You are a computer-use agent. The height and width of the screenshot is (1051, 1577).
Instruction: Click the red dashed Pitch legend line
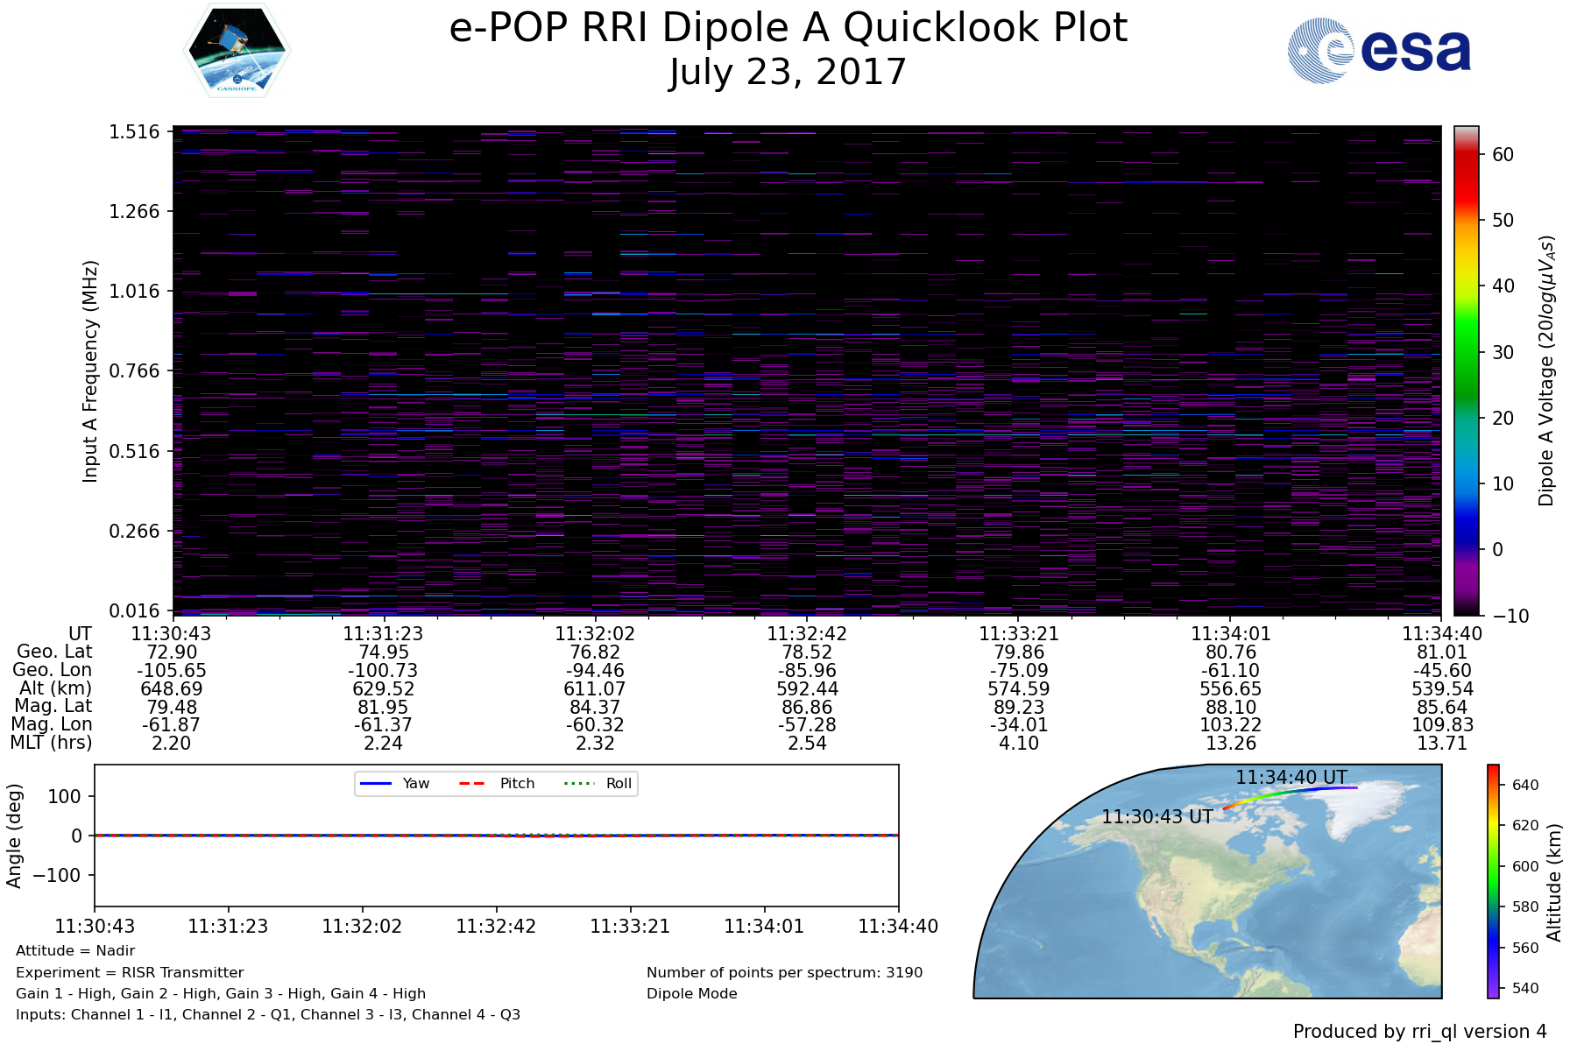472,783
